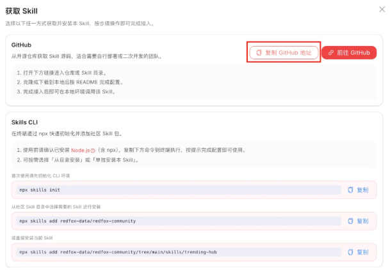Click step 2 克隆或下载到本地 README text
Image resolution: width=390 pixels, height=270 pixels.
[70, 82]
